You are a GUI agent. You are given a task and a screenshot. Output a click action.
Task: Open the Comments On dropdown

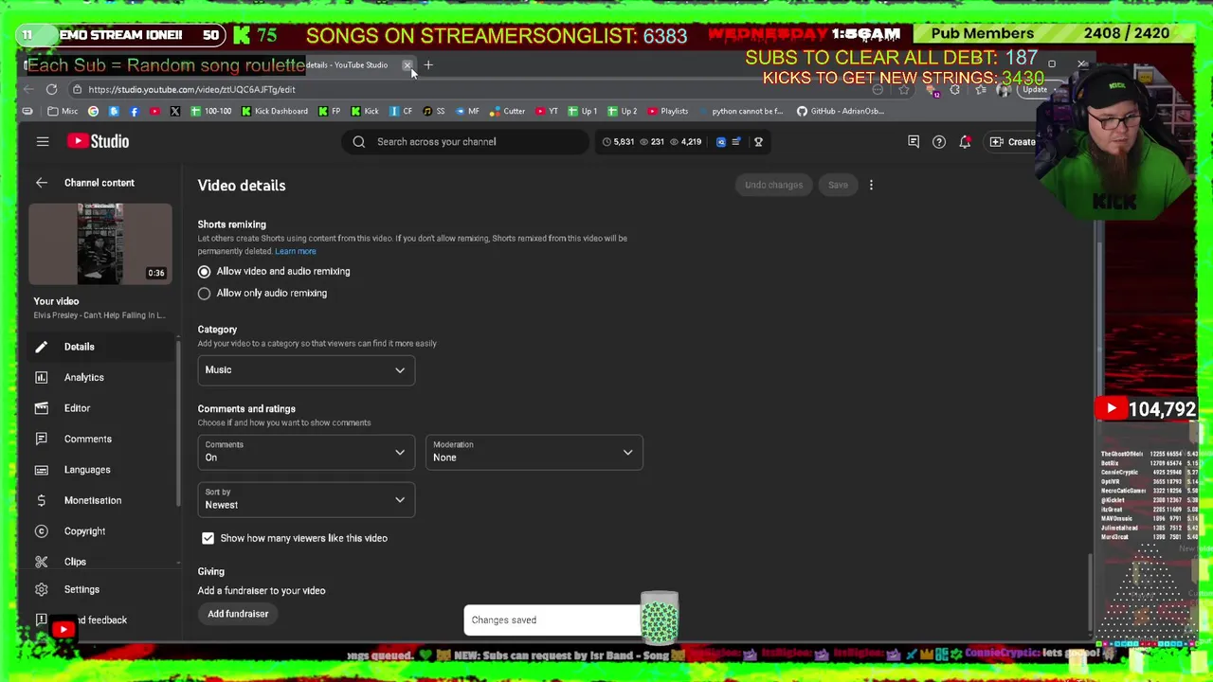point(306,452)
